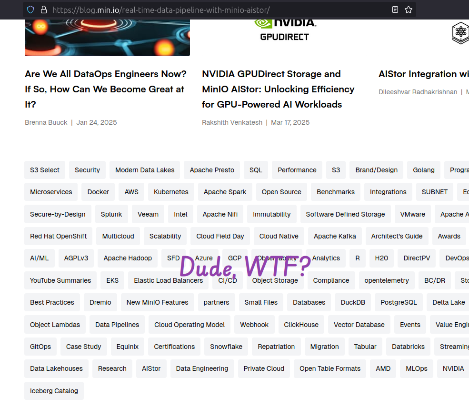Open the PostgreSQL tag
This screenshot has height=407, width=469.
(399, 302)
